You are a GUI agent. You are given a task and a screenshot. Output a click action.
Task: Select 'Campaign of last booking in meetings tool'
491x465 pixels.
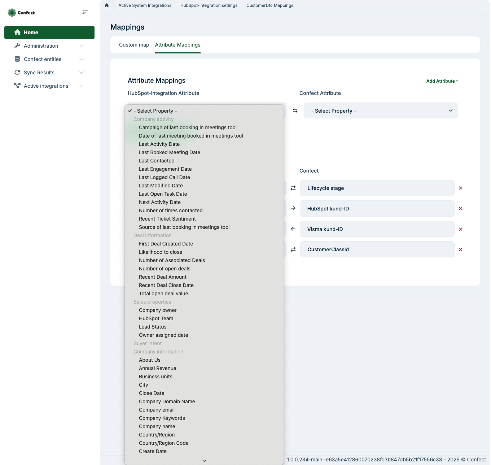tap(204, 127)
